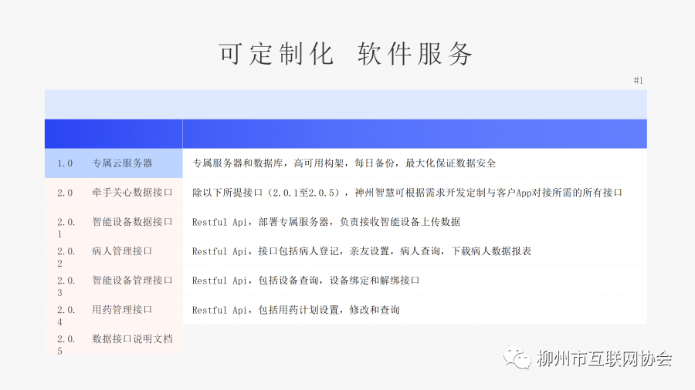
Task: Click the description starting 除以下所提接口
Action: tap(407, 193)
